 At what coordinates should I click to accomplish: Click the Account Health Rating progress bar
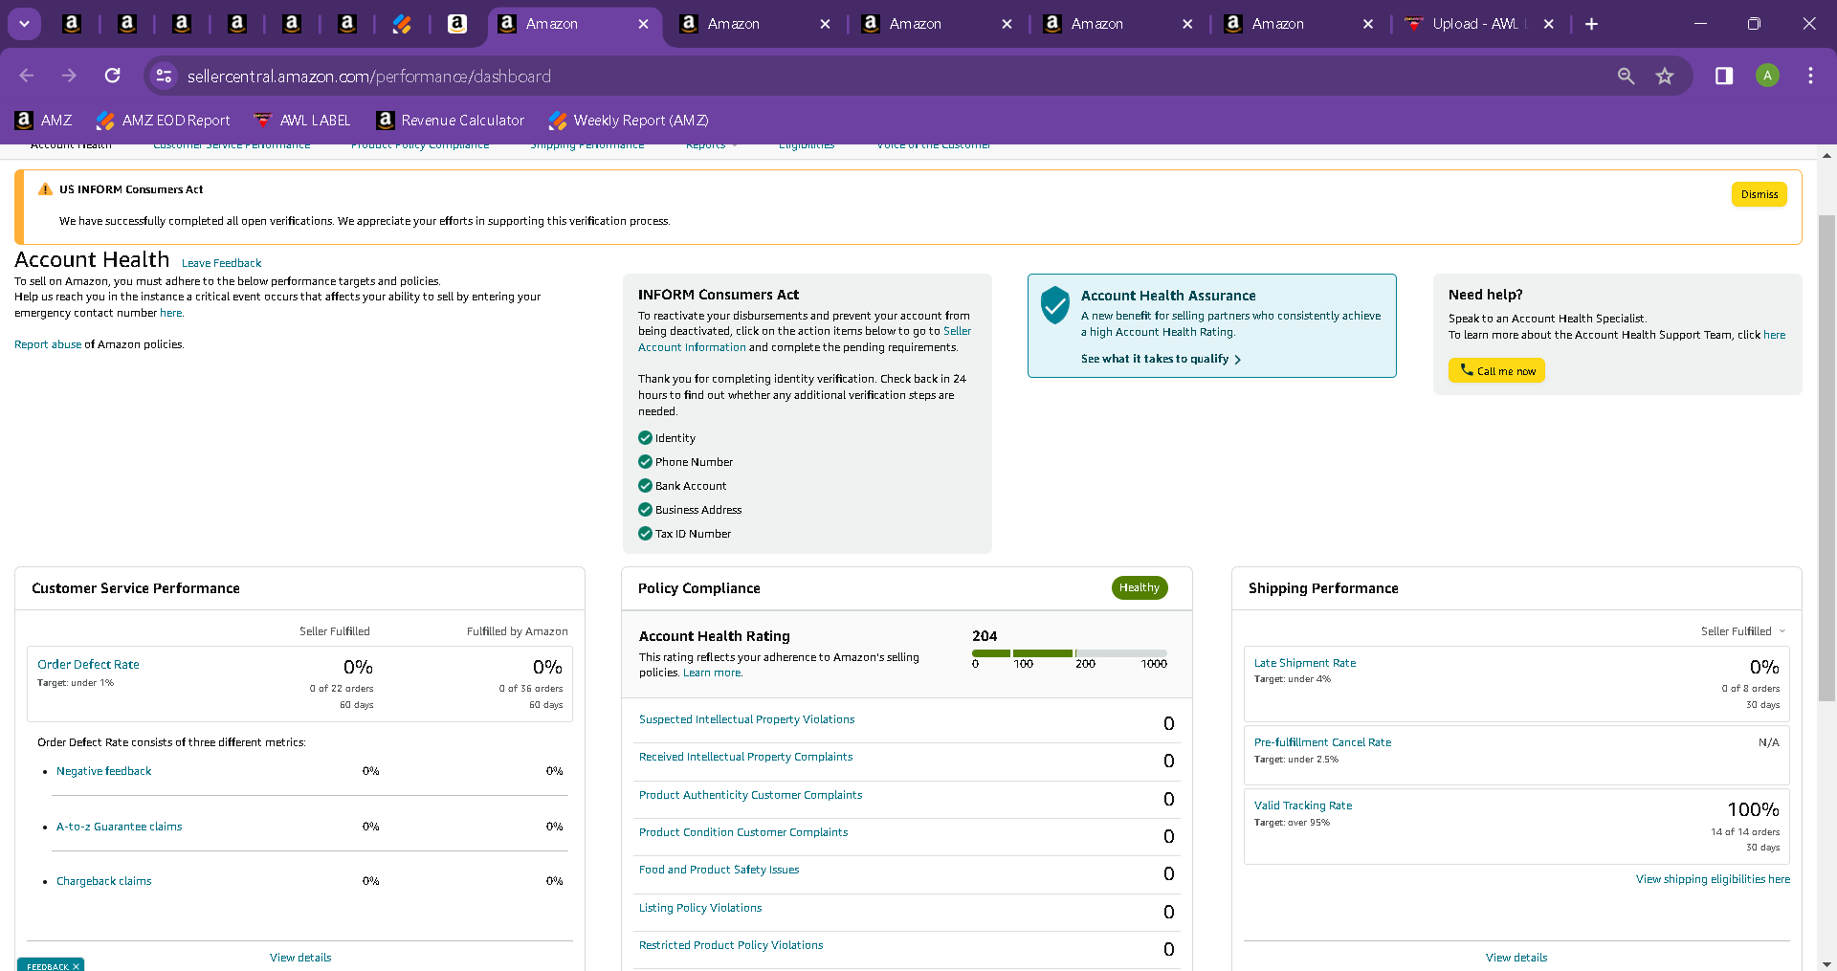1070,653
